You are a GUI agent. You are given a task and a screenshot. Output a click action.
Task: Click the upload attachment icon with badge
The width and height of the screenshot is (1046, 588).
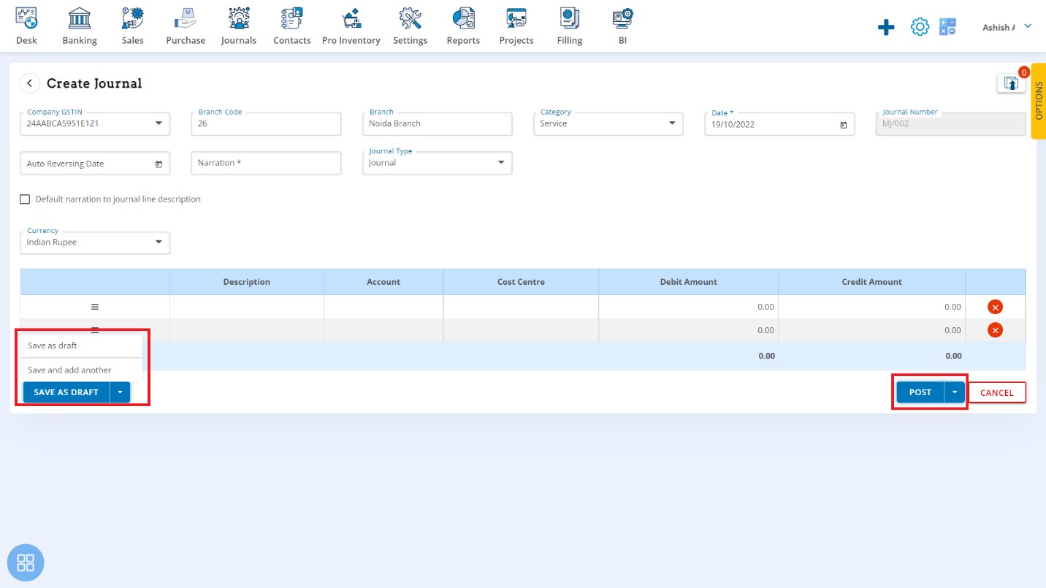point(1011,83)
